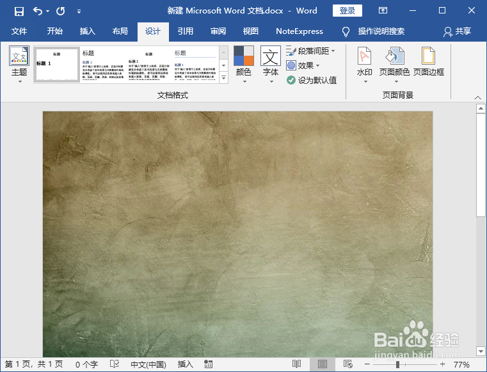Expand the 水印 dropdown arrow
The height and width of the screenshot is (372, 487).
(365, 82)
